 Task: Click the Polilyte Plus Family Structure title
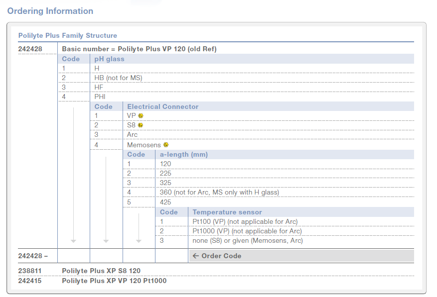(68, 36)
